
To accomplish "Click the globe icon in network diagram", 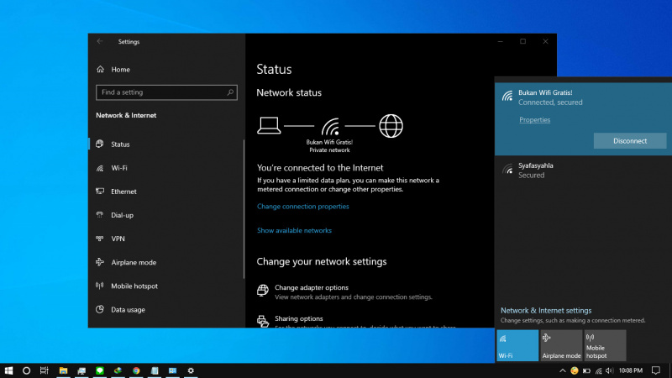I will click(391, 126).
